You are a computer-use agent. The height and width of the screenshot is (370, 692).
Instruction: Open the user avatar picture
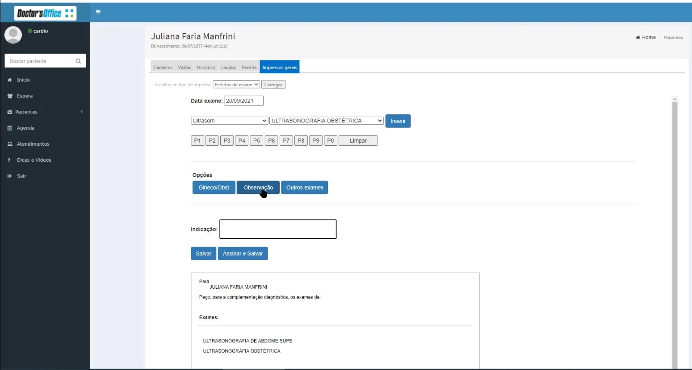pos(13,35)
